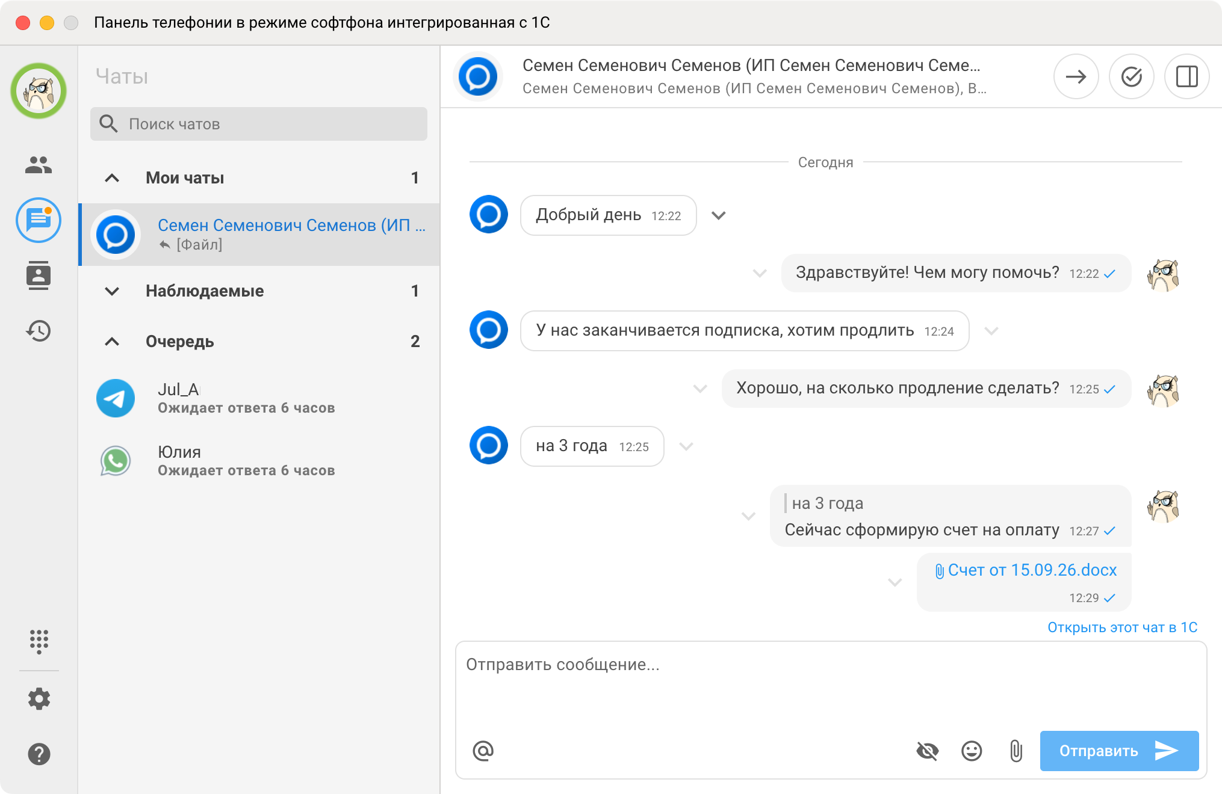Open call history in the sidebar
Image resolution: width=1222 pixels, height=794 pixels.
click(x=39, y=331)
